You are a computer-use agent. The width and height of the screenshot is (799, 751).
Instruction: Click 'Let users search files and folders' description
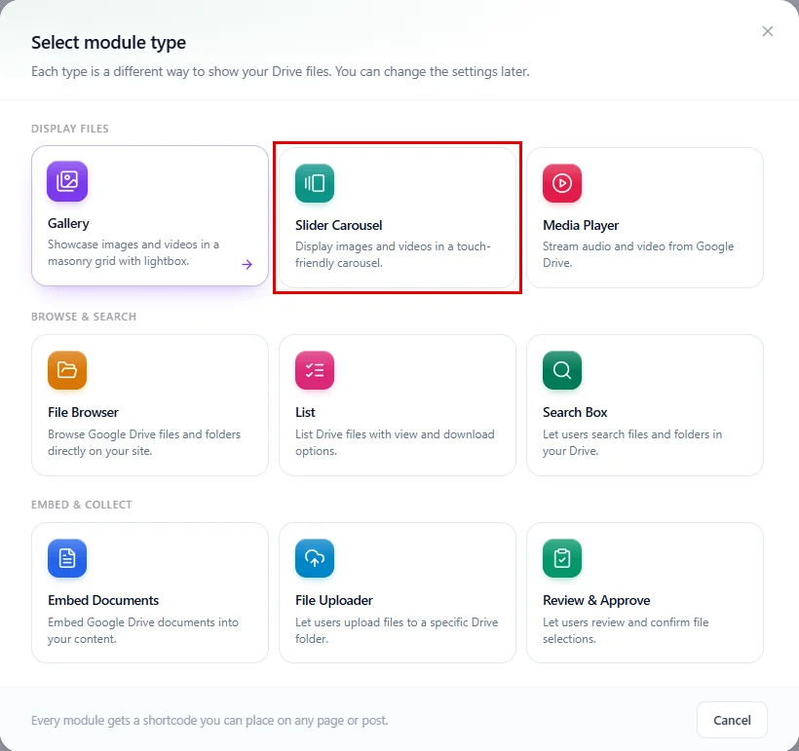pos(631,442)
